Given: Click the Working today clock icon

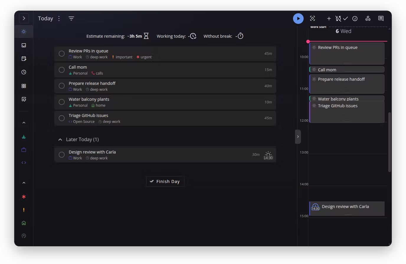Looking at the screenshot, I should 193,36.
